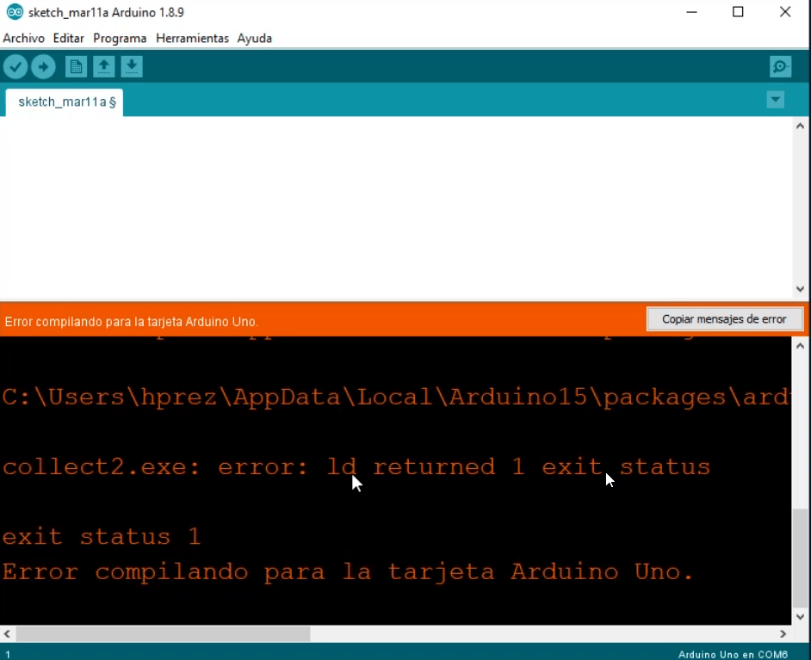Image resolution: width=811 pixels, height=660 pixels.
Task: Maximize the Arduino window
Action: 738,12
